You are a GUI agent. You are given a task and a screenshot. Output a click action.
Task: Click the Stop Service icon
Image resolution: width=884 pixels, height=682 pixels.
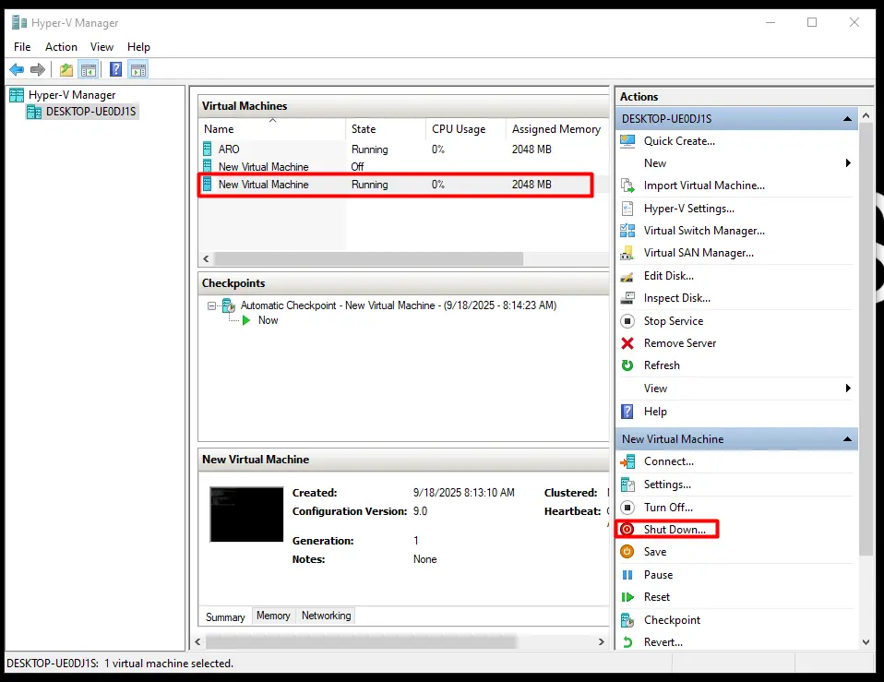[x=627, y=321]
